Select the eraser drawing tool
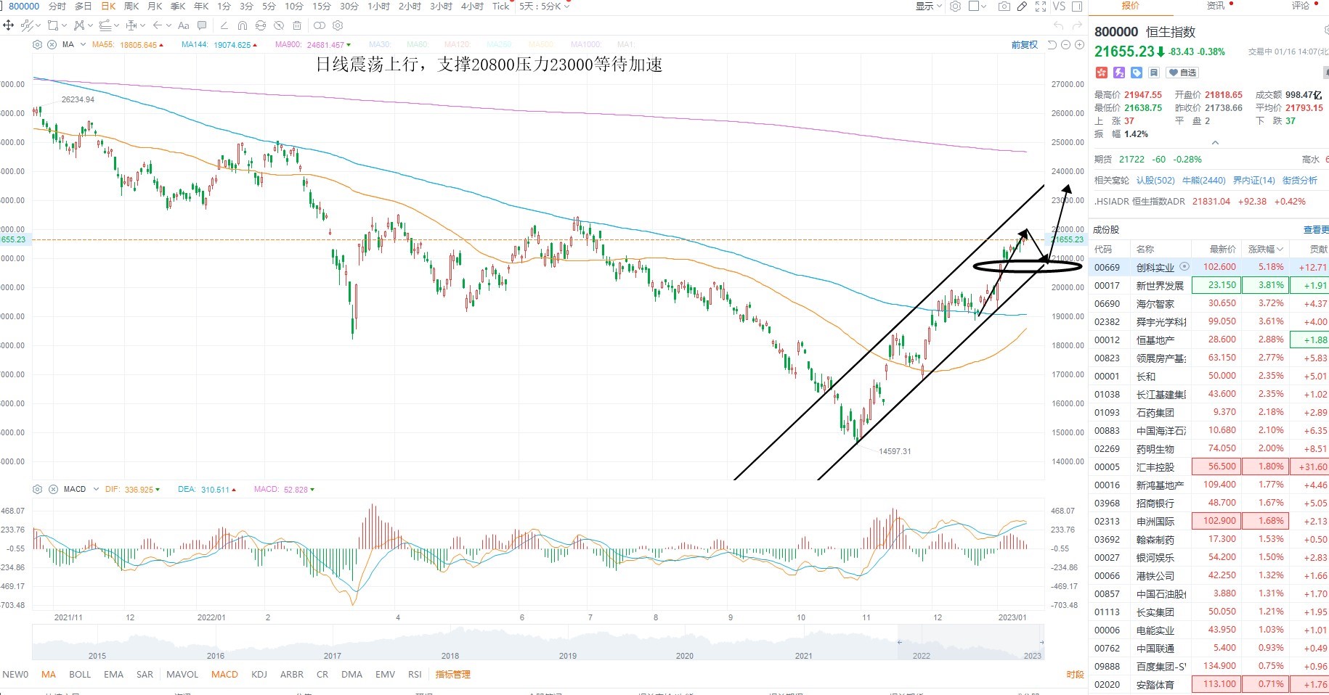 click(224, 25)
